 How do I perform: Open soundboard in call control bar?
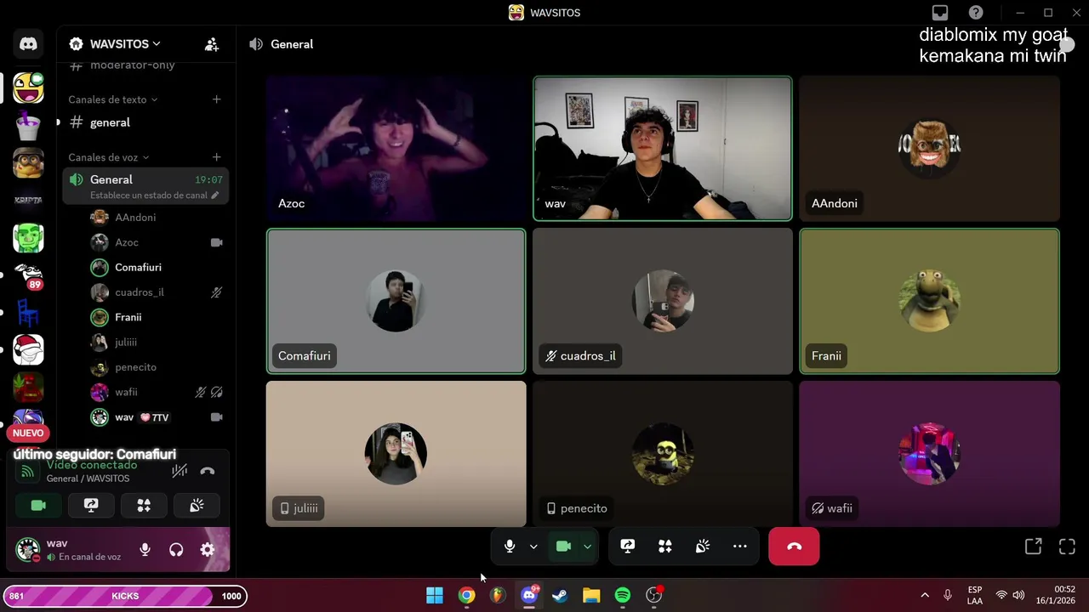pyautogui.click(x=703, y=547)
